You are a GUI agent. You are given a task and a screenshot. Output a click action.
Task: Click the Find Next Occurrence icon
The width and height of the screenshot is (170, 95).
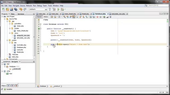71,17
